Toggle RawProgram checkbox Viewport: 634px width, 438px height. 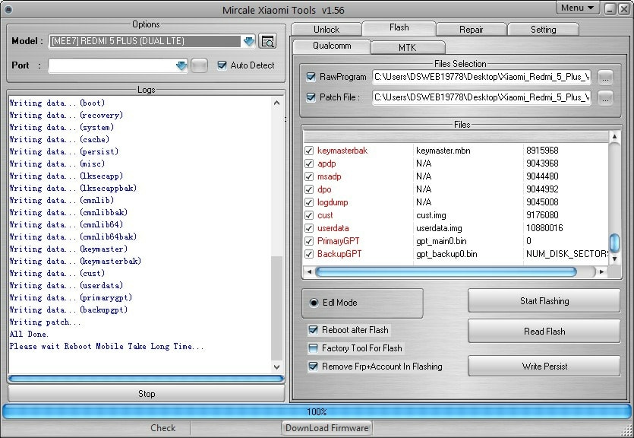coord(311,77)
